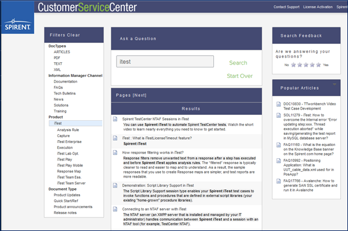Screen dimensions: 348x231
Task: Open popular article SOL11279 iTest internal error
Action: point(310,127)
